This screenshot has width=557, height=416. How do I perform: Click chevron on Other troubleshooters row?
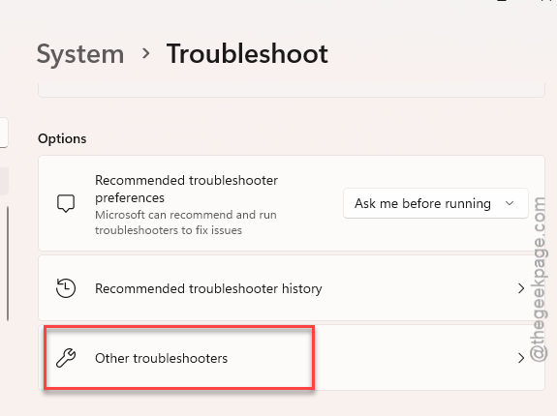(x=521, y=358)
